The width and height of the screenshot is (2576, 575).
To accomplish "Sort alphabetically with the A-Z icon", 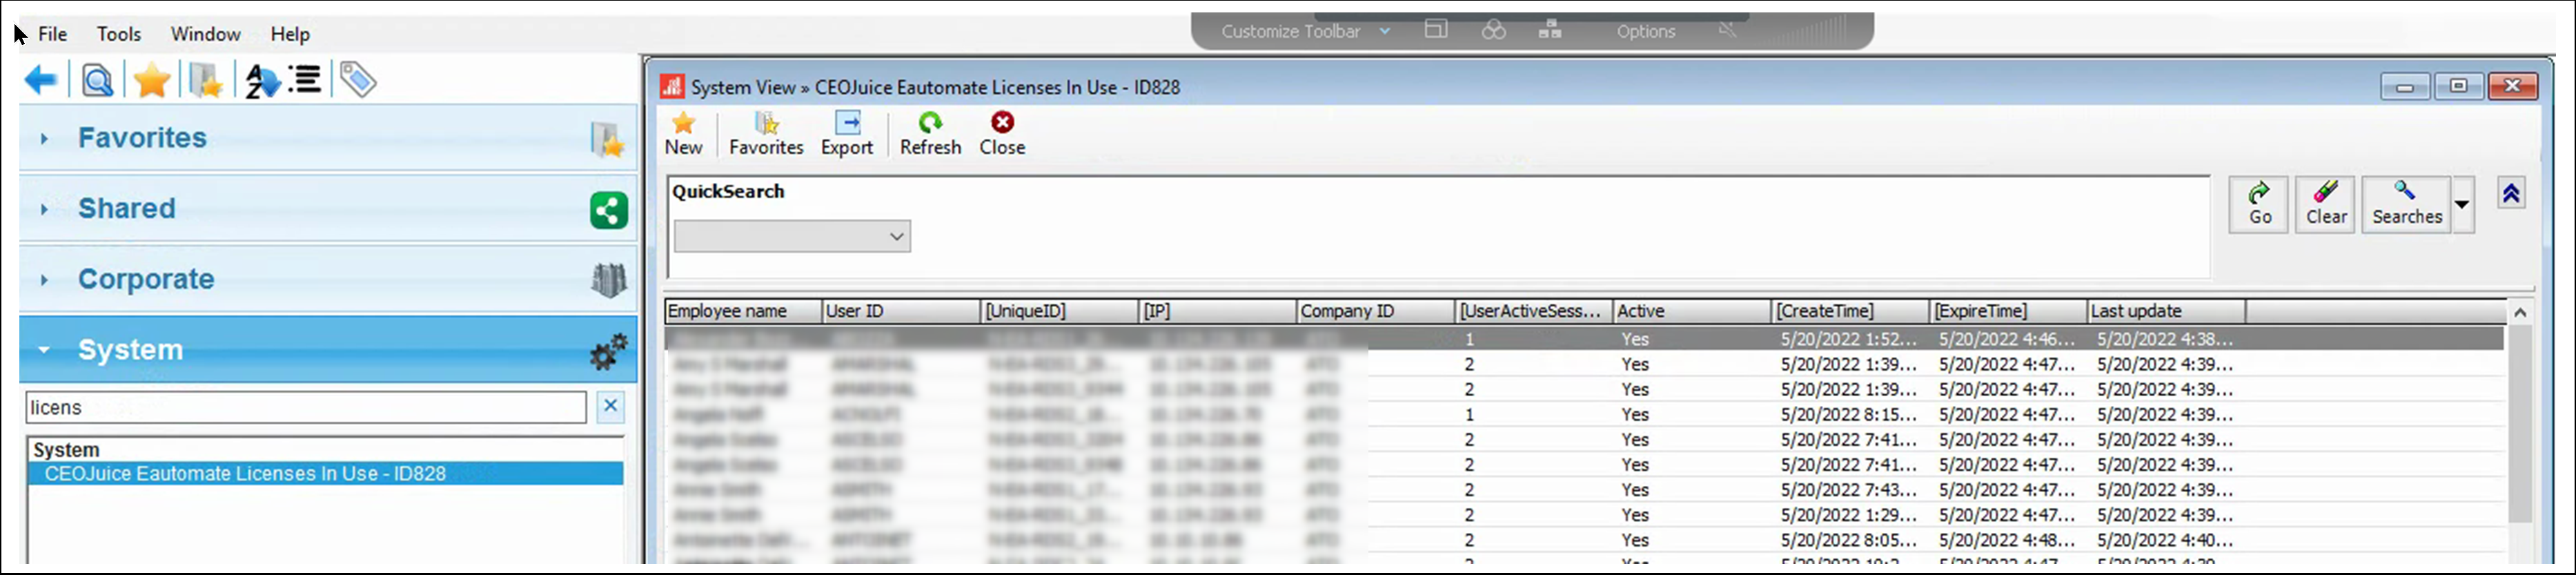I will tap(262, 80).
